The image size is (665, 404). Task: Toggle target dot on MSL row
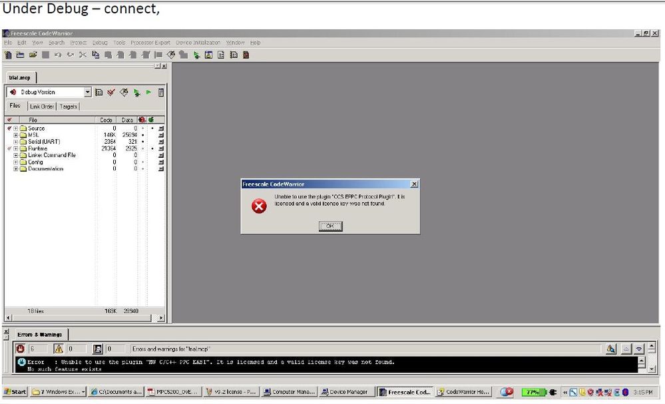coord(143,135)
